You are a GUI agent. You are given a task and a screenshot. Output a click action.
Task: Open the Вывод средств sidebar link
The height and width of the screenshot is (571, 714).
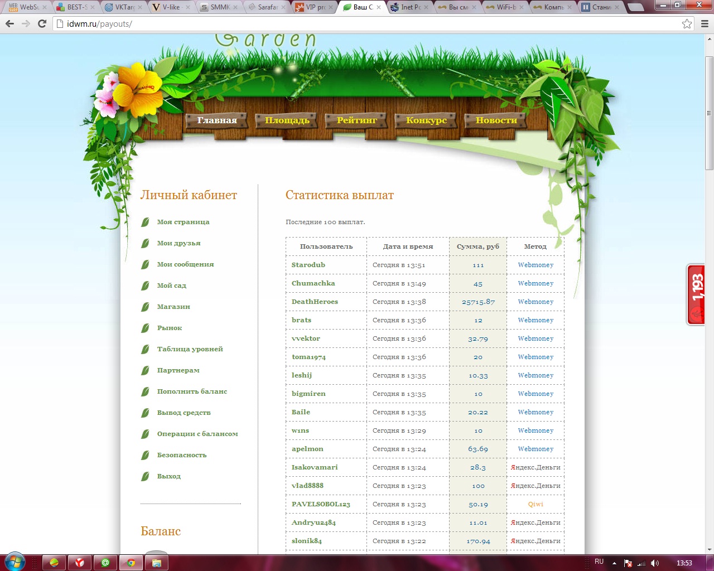coord(184,413)
